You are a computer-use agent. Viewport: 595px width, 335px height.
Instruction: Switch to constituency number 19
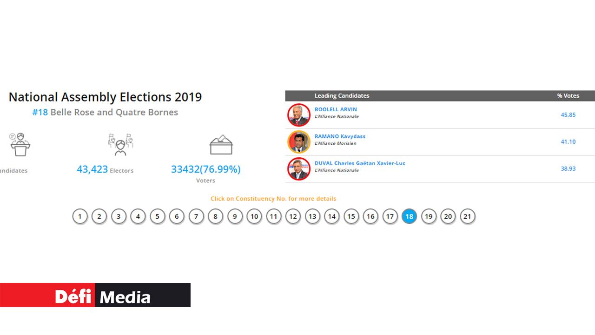(x=429, y=216)
